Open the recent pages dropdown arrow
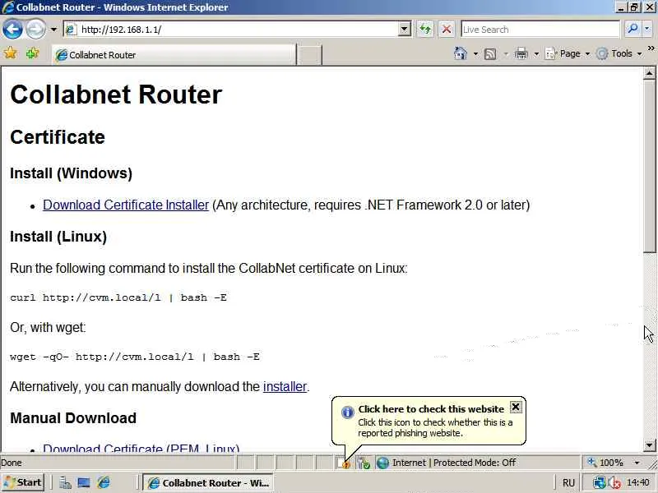 pos(53,30)
